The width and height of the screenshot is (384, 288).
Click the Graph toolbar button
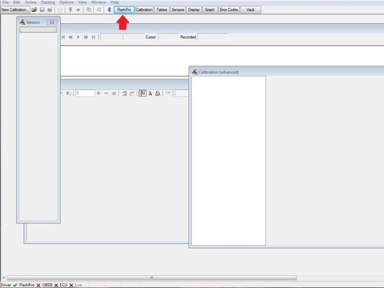(209, 10)
